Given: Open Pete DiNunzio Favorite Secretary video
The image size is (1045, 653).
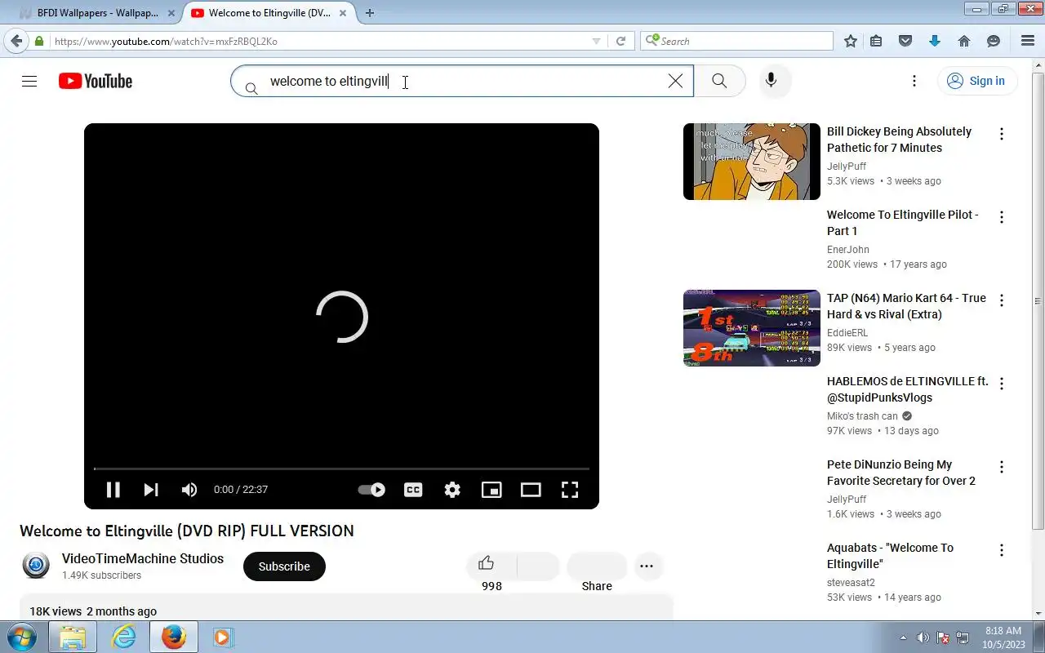Looking at the screenshot, I should (900, 473).
